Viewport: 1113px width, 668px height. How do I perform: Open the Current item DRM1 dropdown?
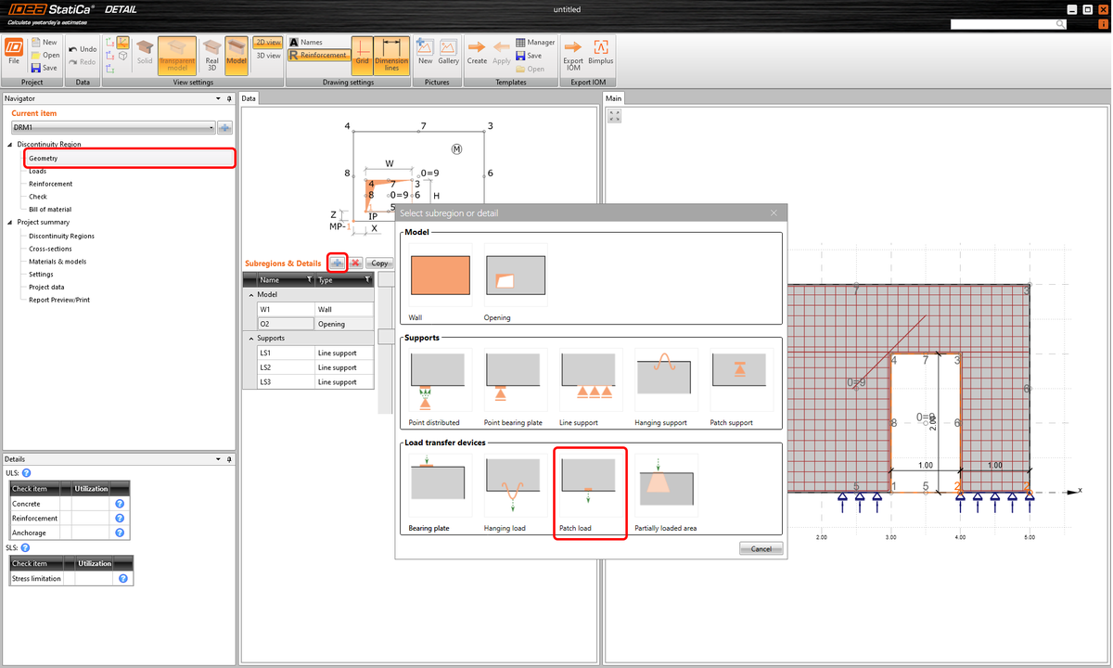(x=211, y=126)
